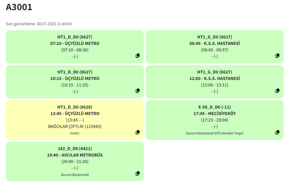Copy the 10:15 ÜÇYÜZLÜ METRO trip details

click(x=137, y=91)
